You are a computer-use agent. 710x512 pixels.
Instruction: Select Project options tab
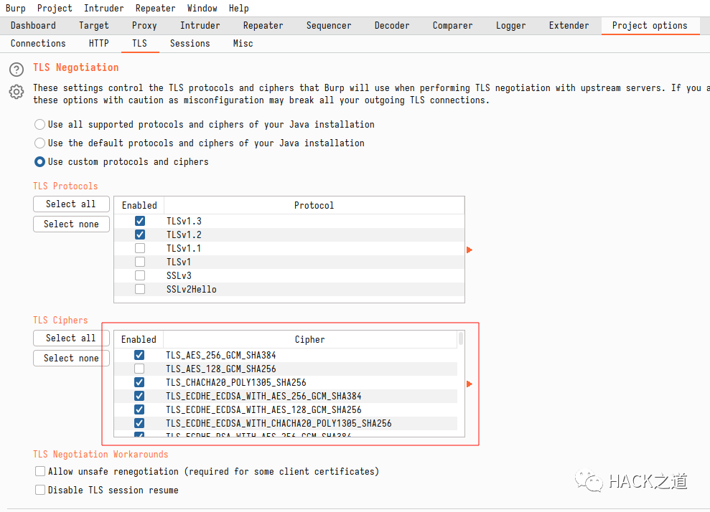pyautogui.click(x=650, y=25)
